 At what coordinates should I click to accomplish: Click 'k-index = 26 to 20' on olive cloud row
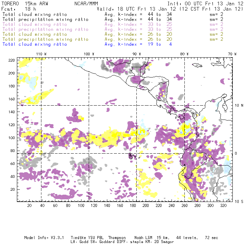[145, 34]
